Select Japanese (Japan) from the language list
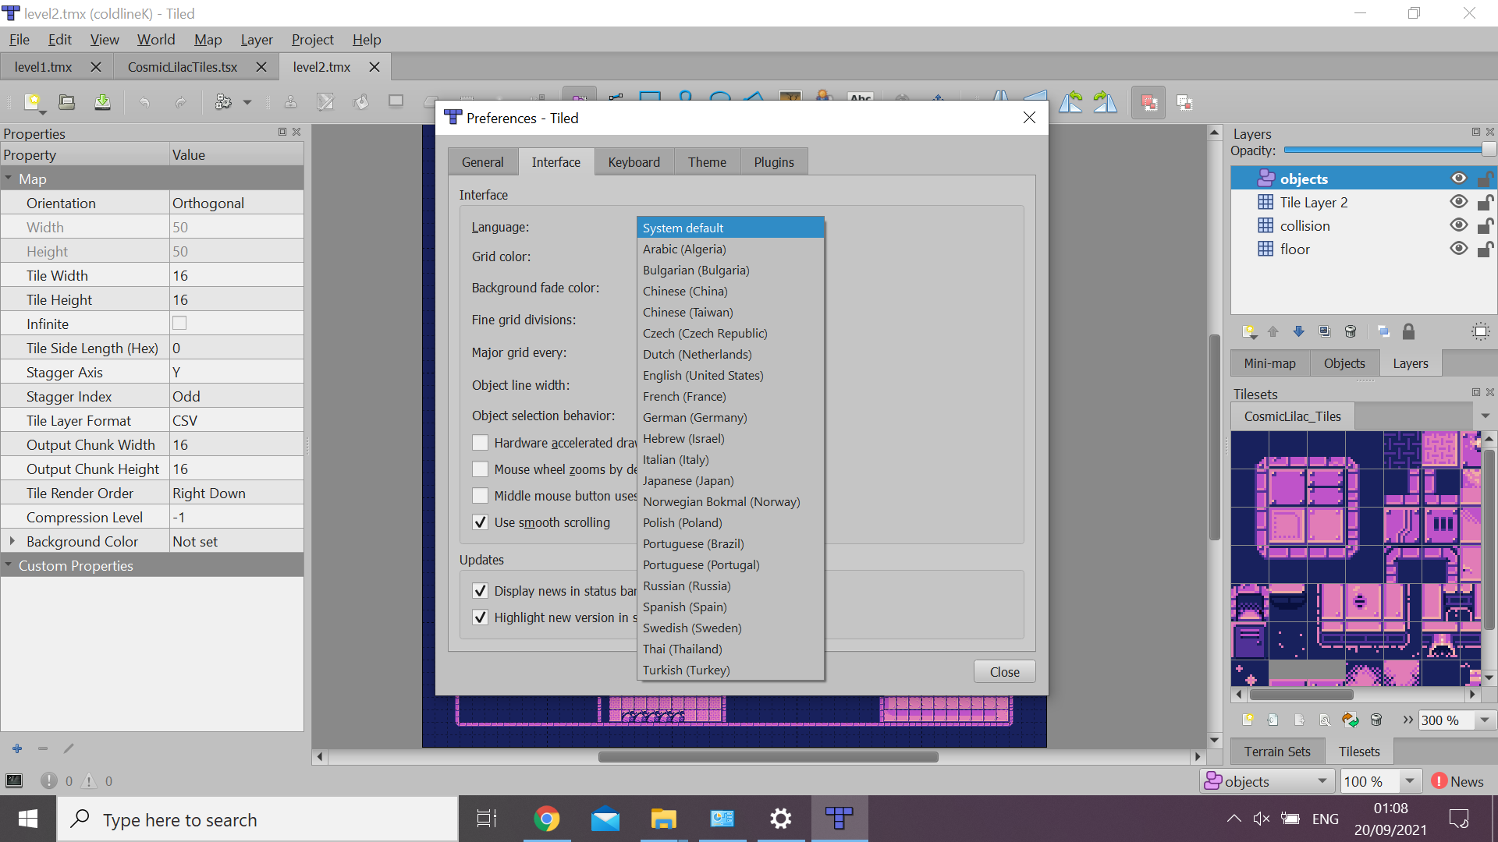Viewport: 1498px width, 842px height. pyautogui.click(x=687, y=481)
